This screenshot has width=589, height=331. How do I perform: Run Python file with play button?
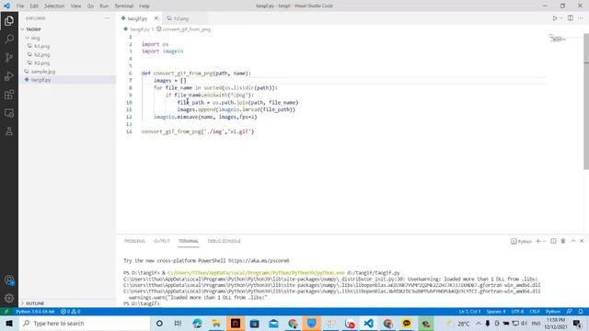(554, 18)
